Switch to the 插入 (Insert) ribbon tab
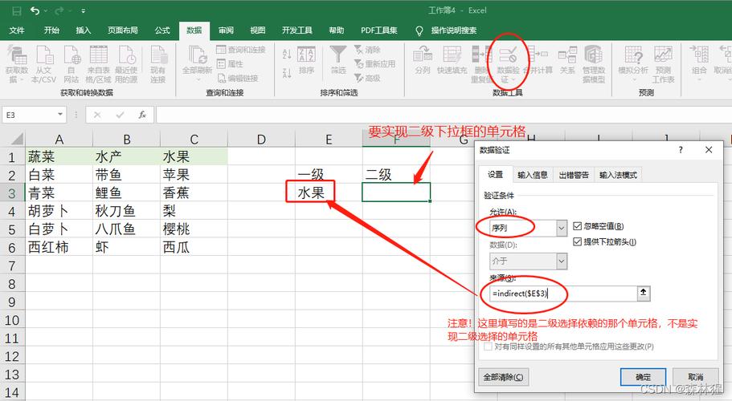 click(83, 30)
